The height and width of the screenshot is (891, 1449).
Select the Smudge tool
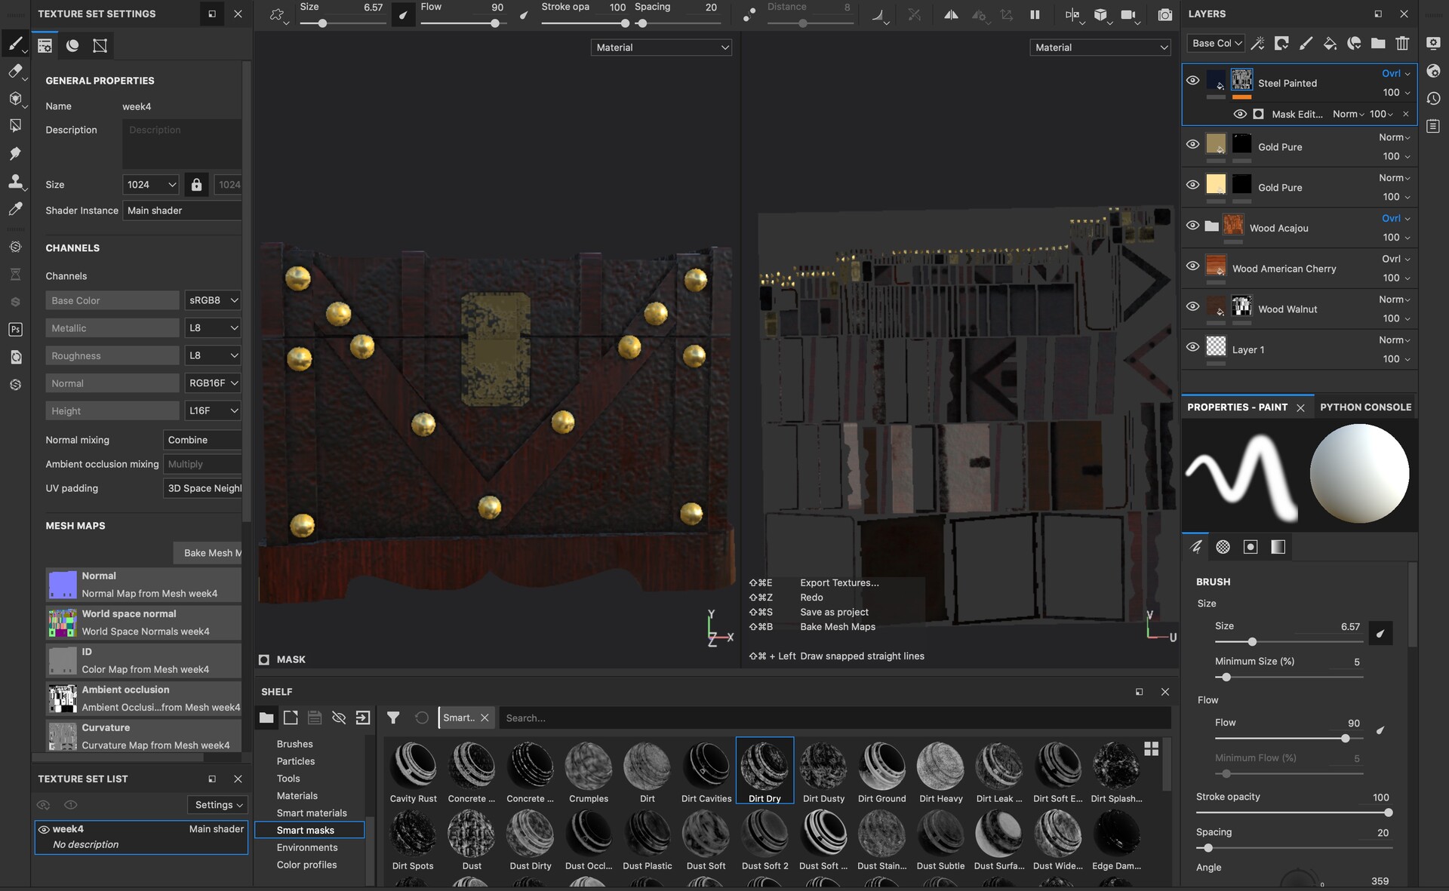point(14,153)
